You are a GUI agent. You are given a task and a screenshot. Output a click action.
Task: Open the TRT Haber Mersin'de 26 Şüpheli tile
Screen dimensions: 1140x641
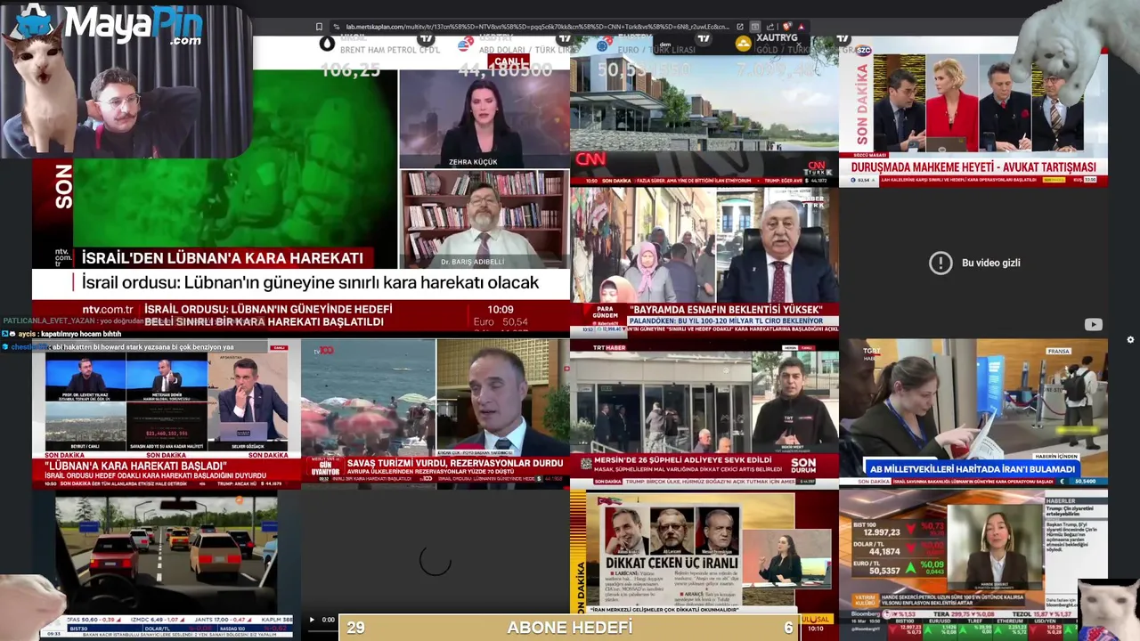pyautogui.click(x=704, y=413)
